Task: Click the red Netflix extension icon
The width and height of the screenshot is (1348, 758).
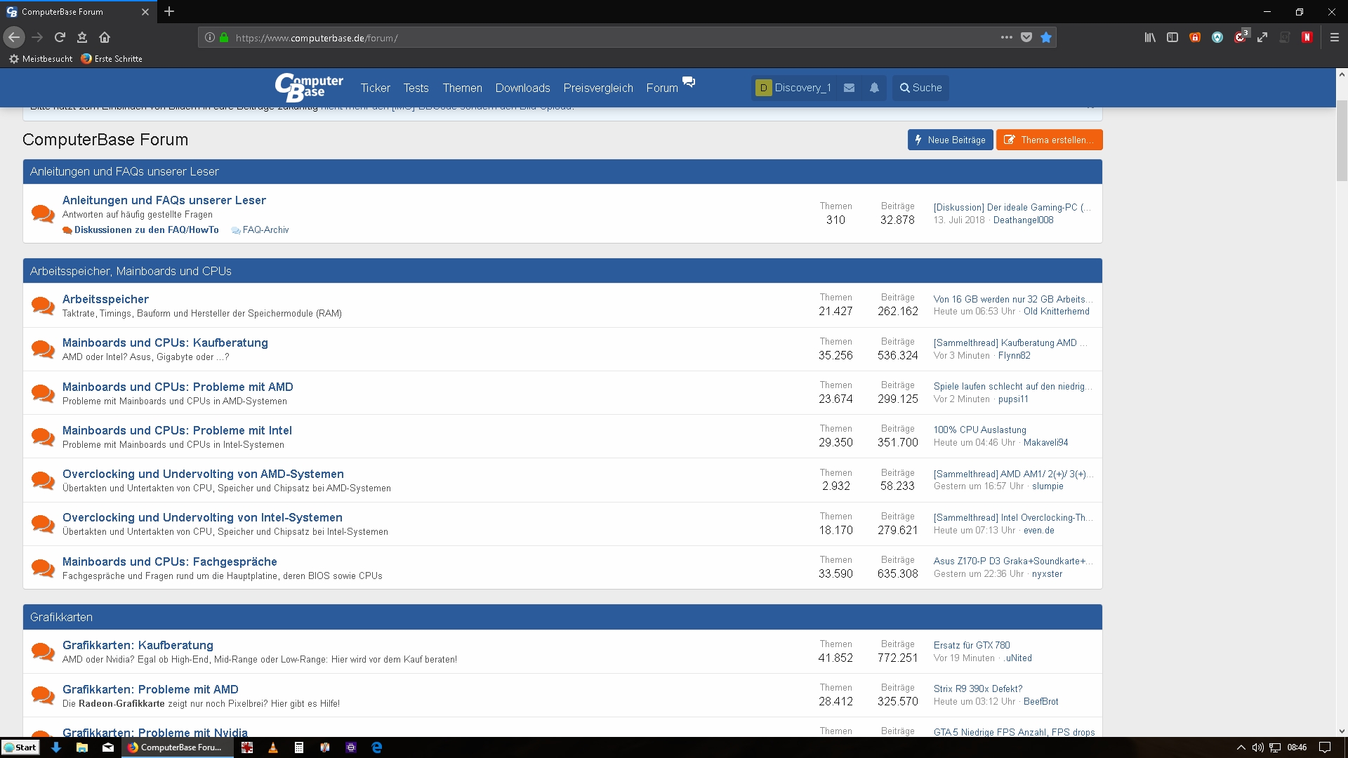Action: pyautogui.click(x=1307, y=37)
